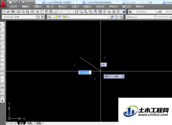This screenshot has width=172, height=125.
Task: Click the Plot Preview icon
Action: [x=23, y=12]
